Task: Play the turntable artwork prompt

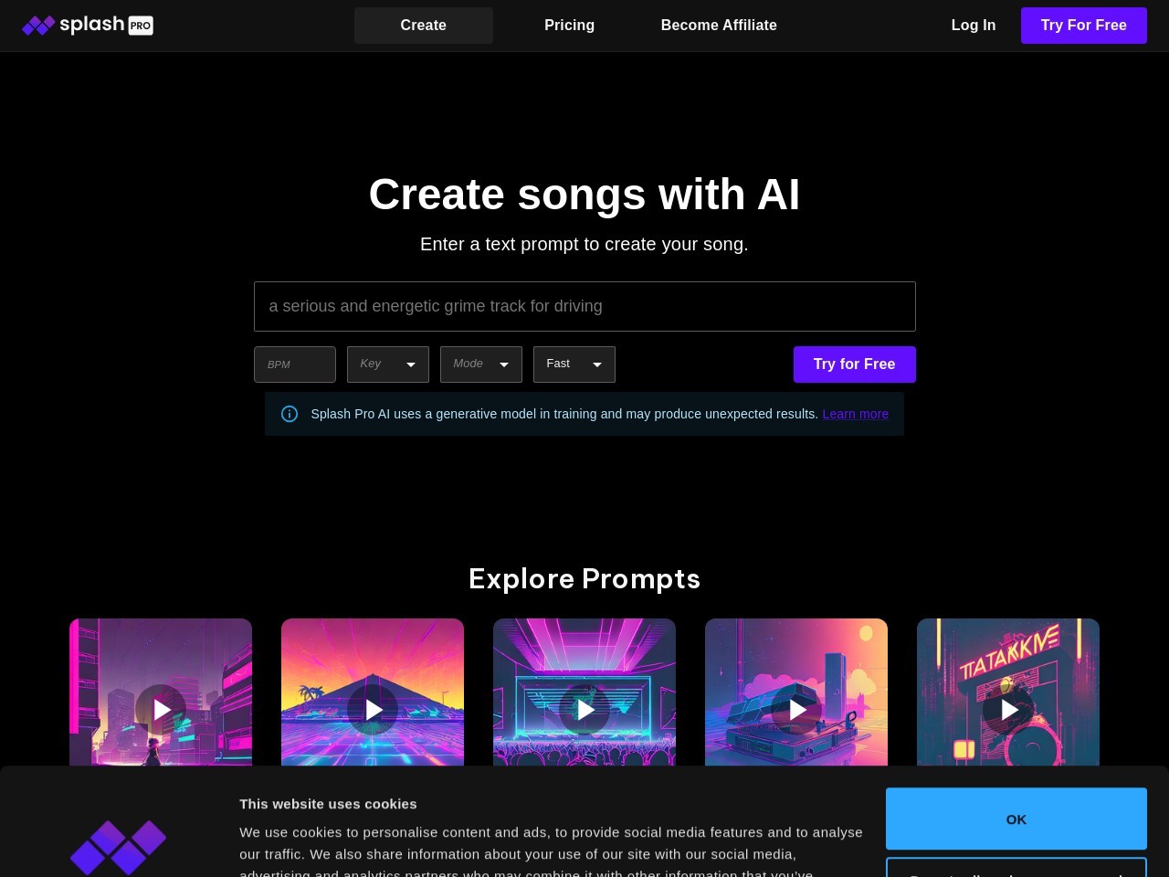Action: click(x=796, y=709)
